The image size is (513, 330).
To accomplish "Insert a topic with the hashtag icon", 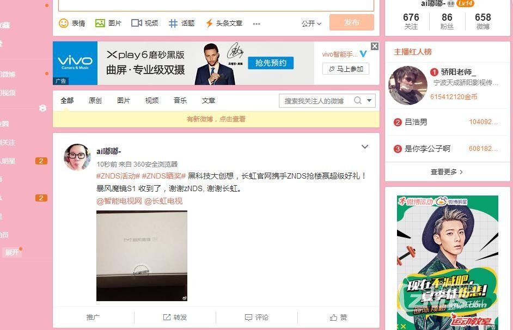I will 173,23.
